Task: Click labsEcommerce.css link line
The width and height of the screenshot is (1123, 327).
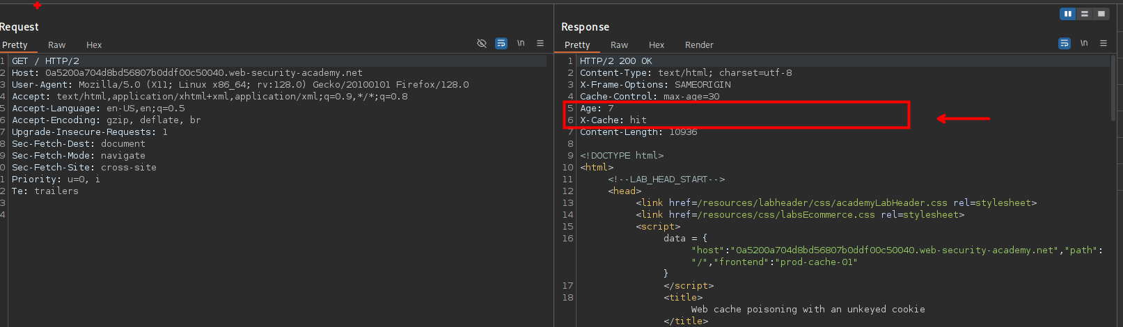Action: 800,215
